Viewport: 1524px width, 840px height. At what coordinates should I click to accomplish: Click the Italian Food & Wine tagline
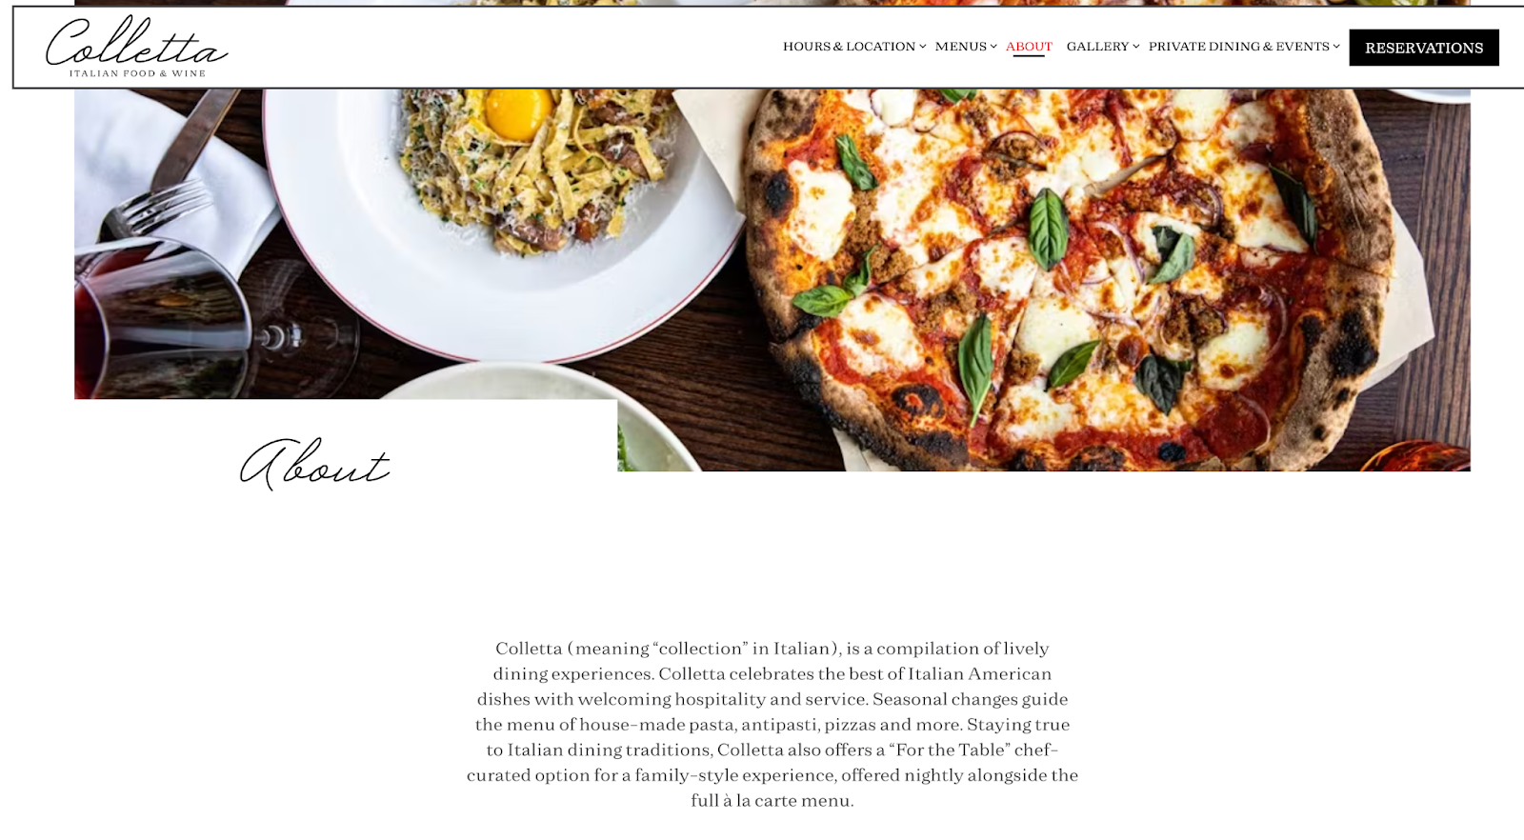(x=137, y=73)
